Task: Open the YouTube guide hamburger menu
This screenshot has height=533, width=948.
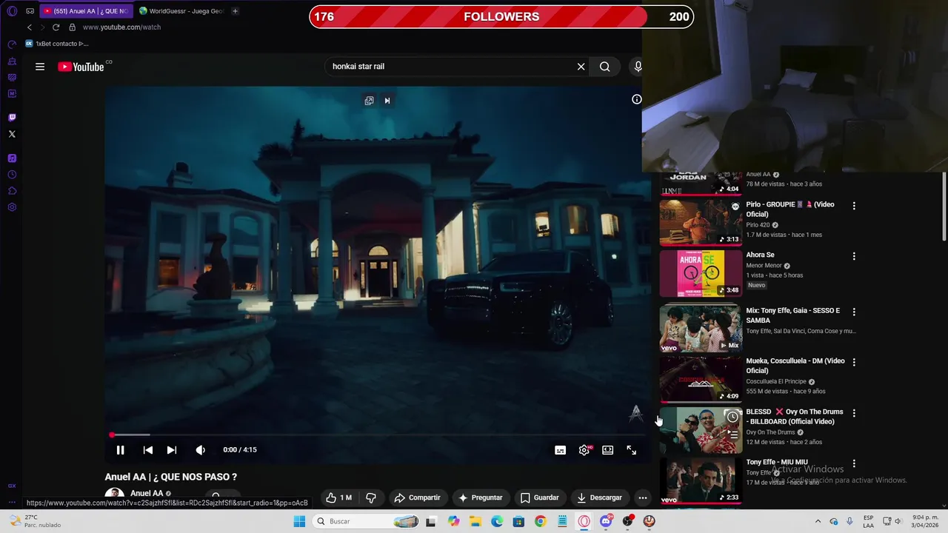Action: tap(40, 67)
